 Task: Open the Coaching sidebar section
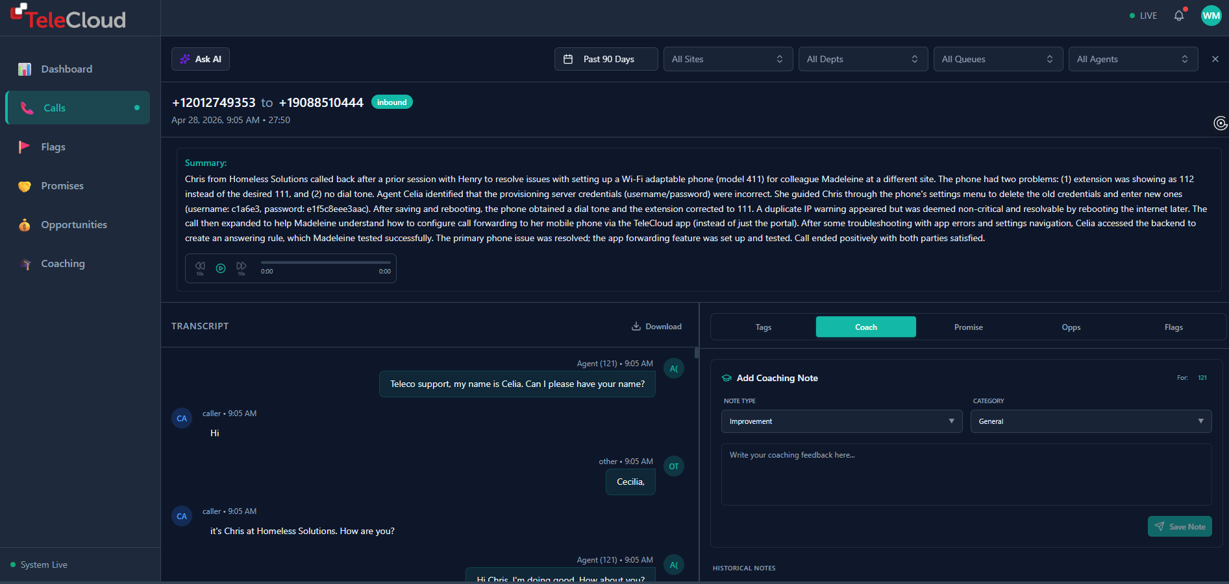78,263
